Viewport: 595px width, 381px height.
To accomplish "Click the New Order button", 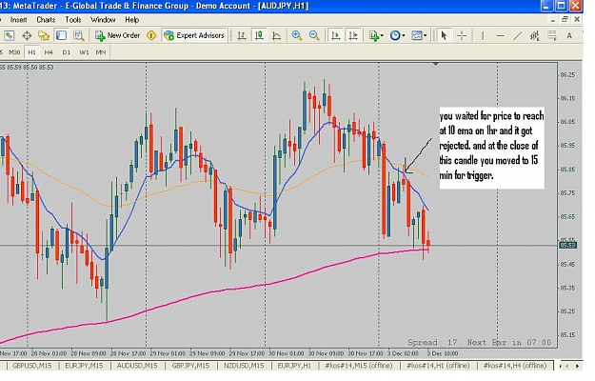I will 118,35.
